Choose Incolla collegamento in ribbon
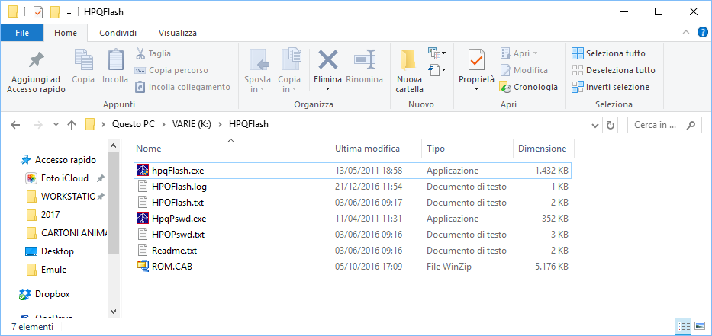Viewport: 712px width, 336px height. (182, 87)
